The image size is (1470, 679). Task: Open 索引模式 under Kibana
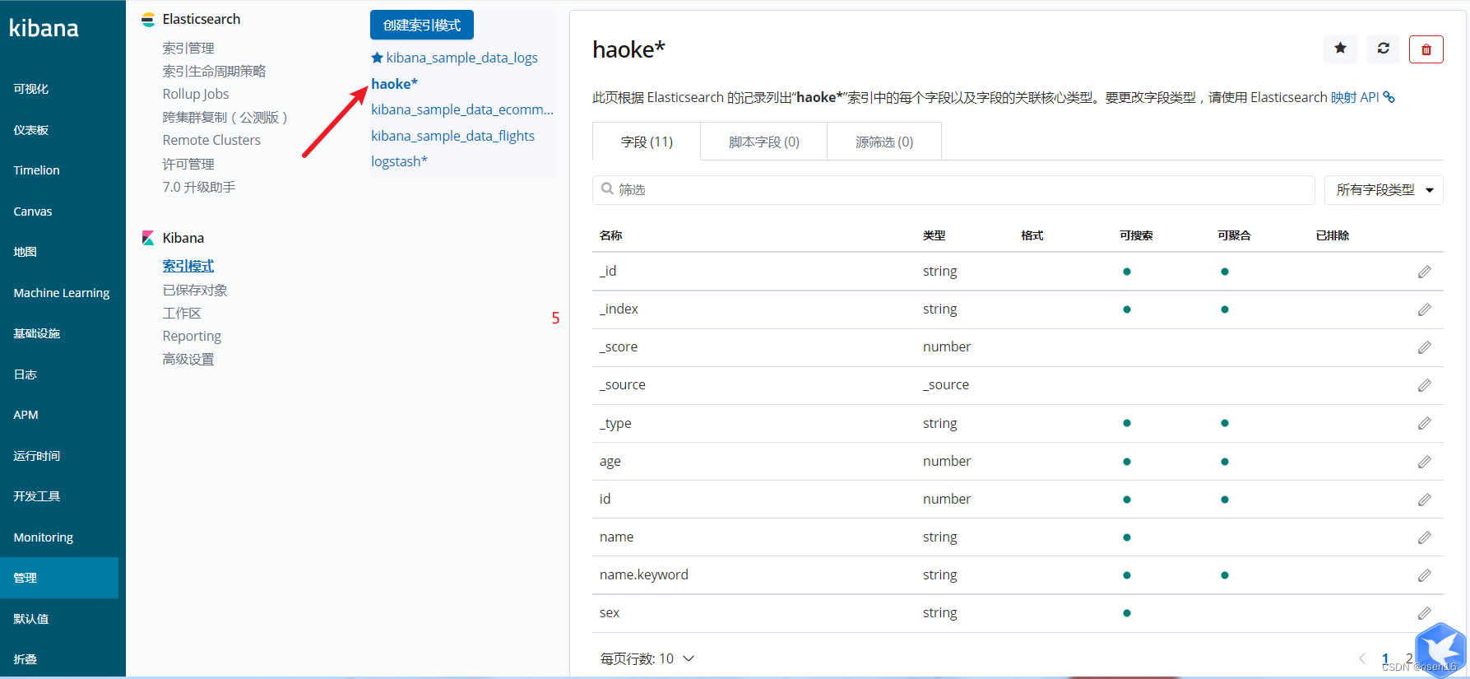tap(188, 267)
